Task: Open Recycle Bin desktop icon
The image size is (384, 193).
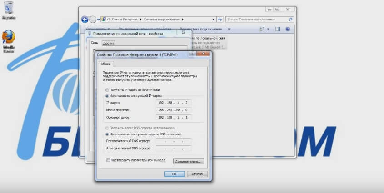Action: tap(9, 10)
